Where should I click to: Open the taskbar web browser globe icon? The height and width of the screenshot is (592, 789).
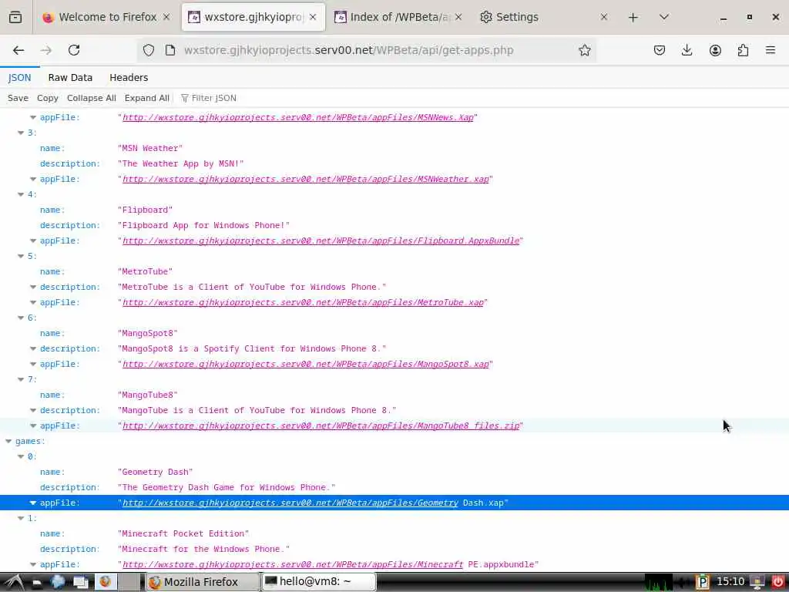click(x=57, y=582)
